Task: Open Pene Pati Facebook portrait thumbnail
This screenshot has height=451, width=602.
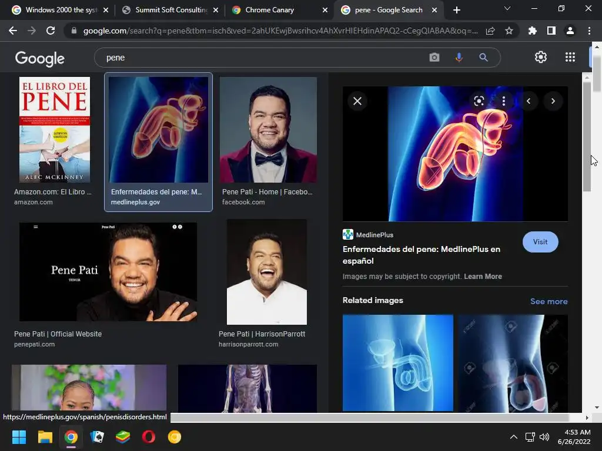Action: pos(268,130)
